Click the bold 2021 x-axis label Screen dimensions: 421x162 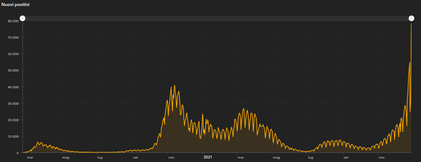(x=208, y=157)
